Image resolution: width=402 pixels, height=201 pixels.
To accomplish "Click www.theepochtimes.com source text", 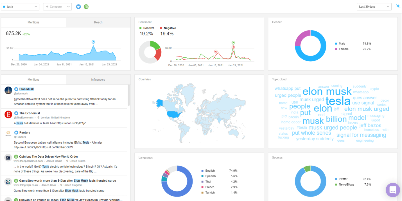I will [28, 161].
